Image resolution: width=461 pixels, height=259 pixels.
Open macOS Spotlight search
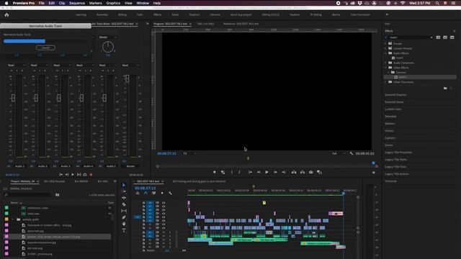click(x=437, y=3)
